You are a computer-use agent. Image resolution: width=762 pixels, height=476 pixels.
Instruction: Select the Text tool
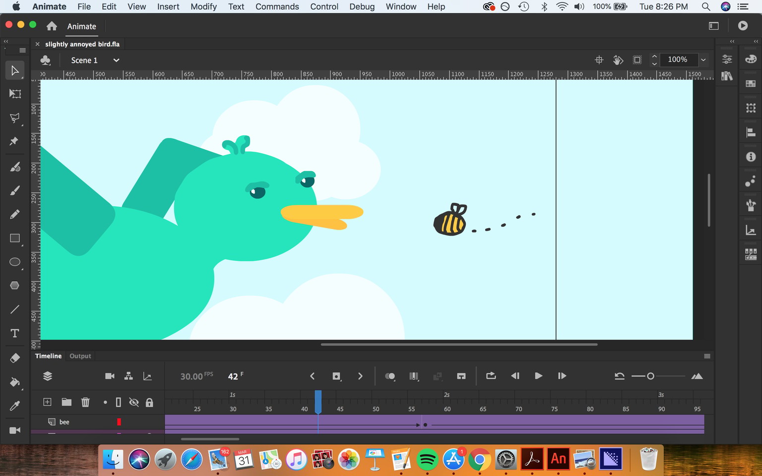point(15,333)
